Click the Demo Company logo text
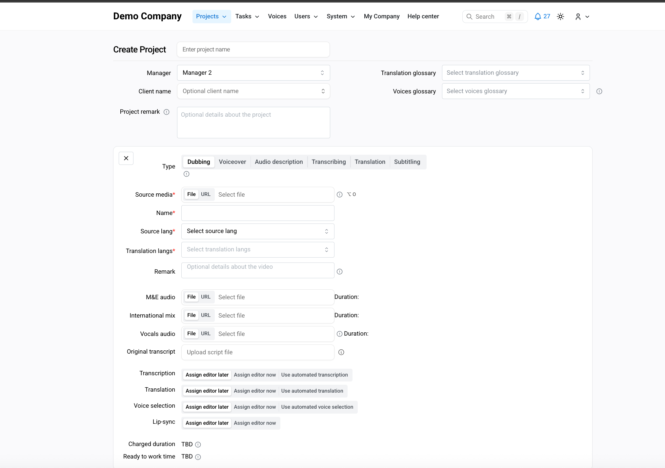 click(x=147, y=16)
